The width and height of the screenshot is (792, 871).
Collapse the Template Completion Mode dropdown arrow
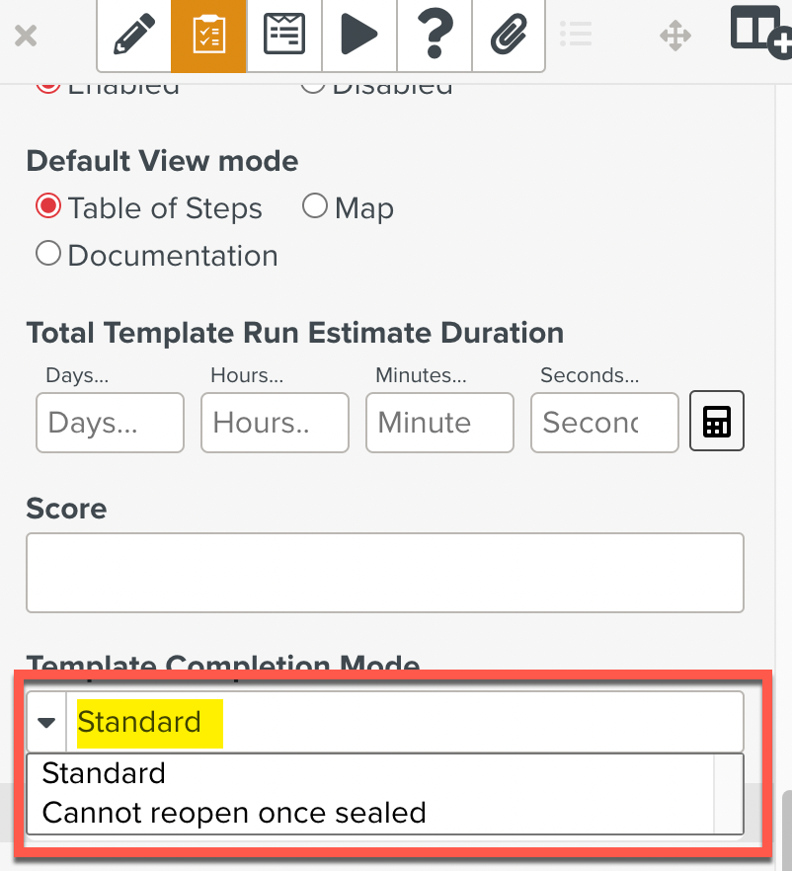click(46, 722)
